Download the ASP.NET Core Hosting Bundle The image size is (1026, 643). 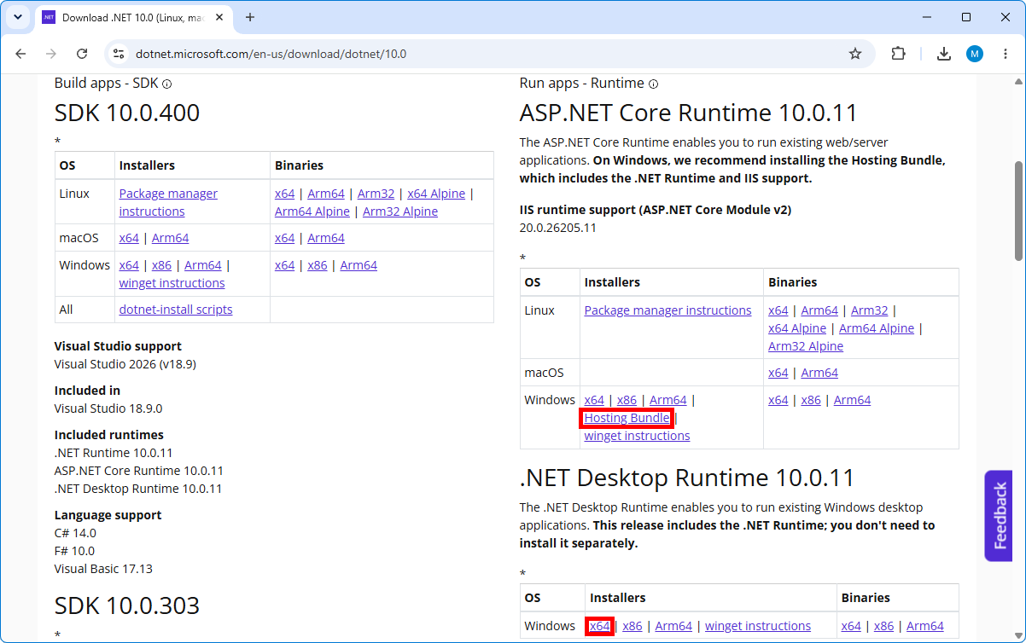pos(627,418)
